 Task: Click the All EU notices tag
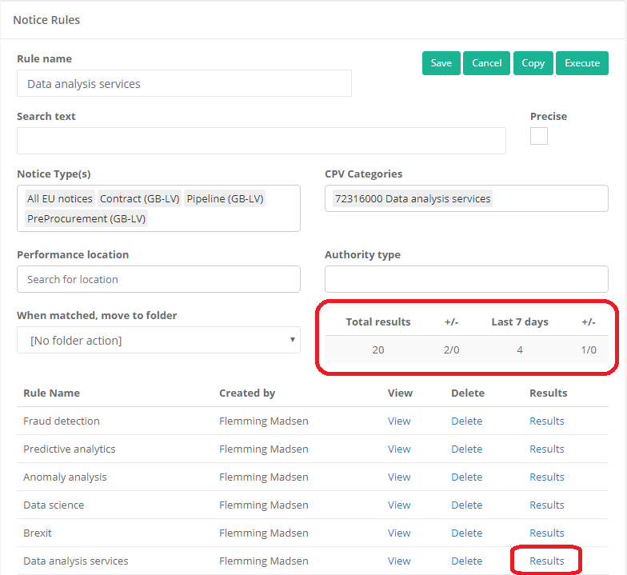tap(60, 198)
